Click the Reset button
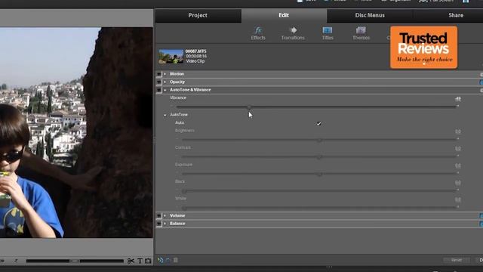Screen dimensions: 483x272 click(457, 260)
